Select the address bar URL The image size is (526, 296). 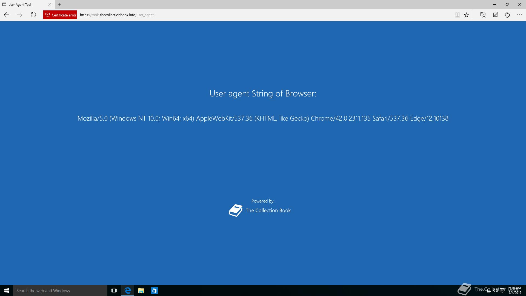pyautogui.click(x=117, y=15)
